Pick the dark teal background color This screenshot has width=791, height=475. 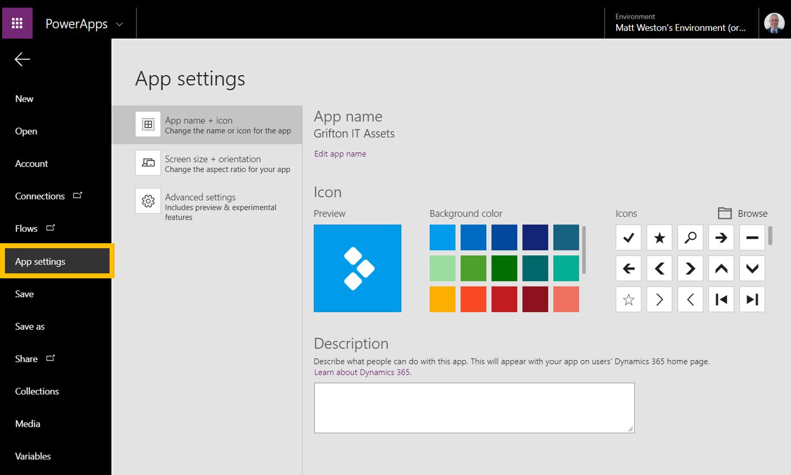click(535, 268)
